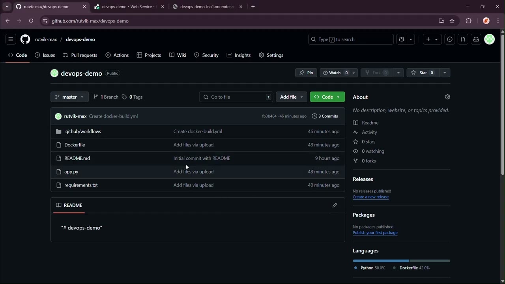Open the Insights tab
The width and height of the screenshot is (505, 284).
tap(239, 55)
